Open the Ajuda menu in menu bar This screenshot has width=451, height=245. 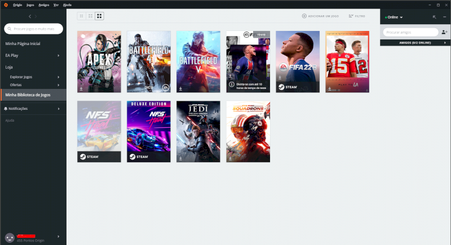67,4
